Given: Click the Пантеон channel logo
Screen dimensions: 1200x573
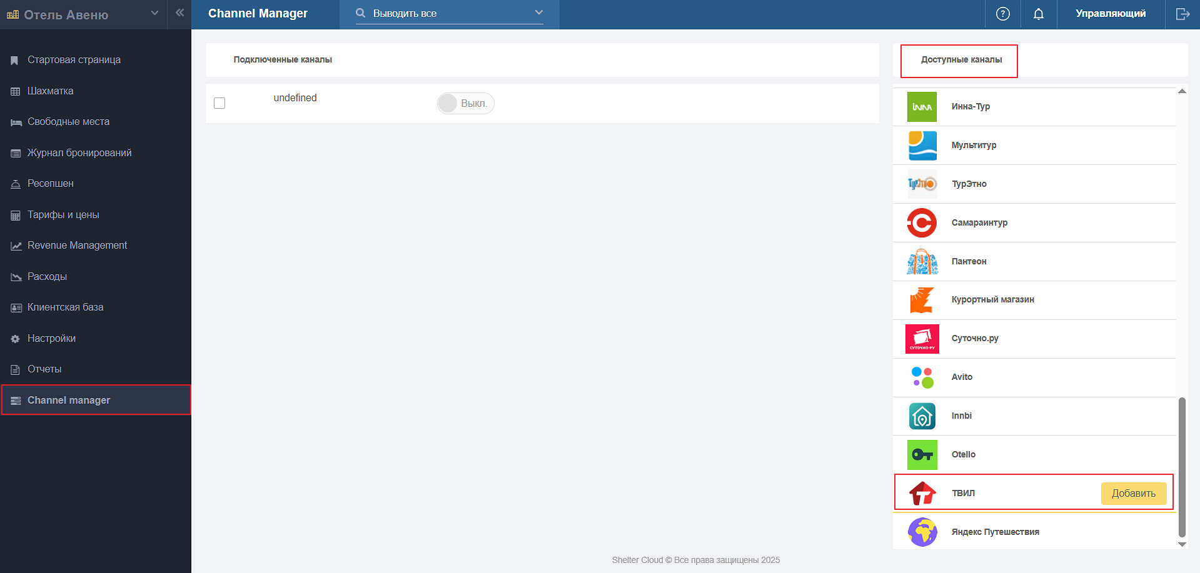Looking at the screenshot, I should coord(922,262).
